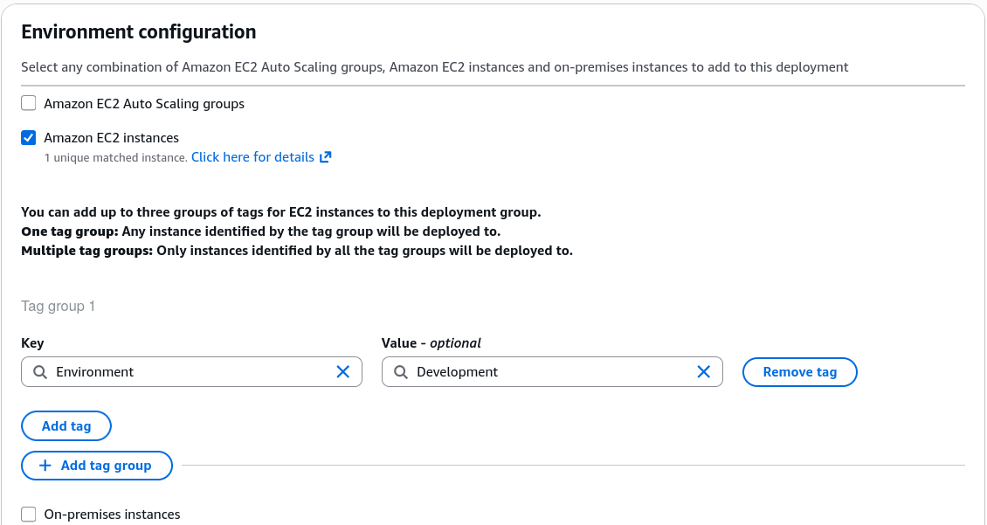Clear the Environment key with its X icon
Image resolution: width=987 pixels, height=525 pixels.
[x=343, y=372]
